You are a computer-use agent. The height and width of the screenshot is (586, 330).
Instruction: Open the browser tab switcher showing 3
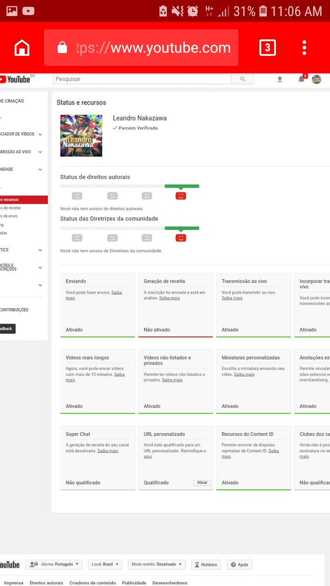[267, 47]
